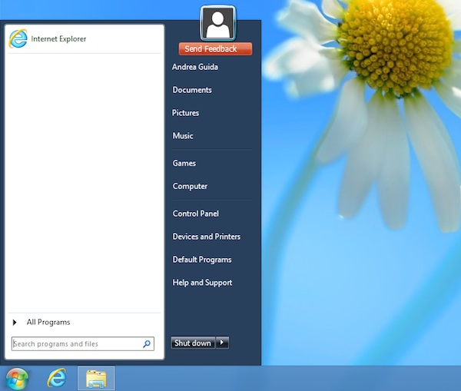Open Devices and Printers

click(207, 237)
